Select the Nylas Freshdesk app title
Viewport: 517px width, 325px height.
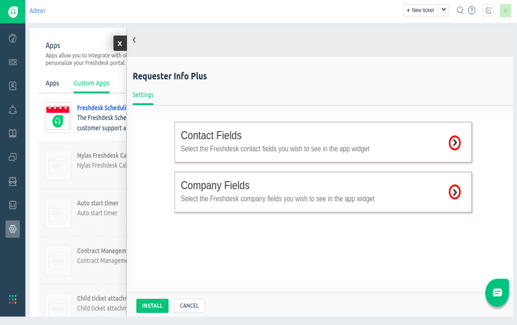pyautogui.click(x=102, y=156)
